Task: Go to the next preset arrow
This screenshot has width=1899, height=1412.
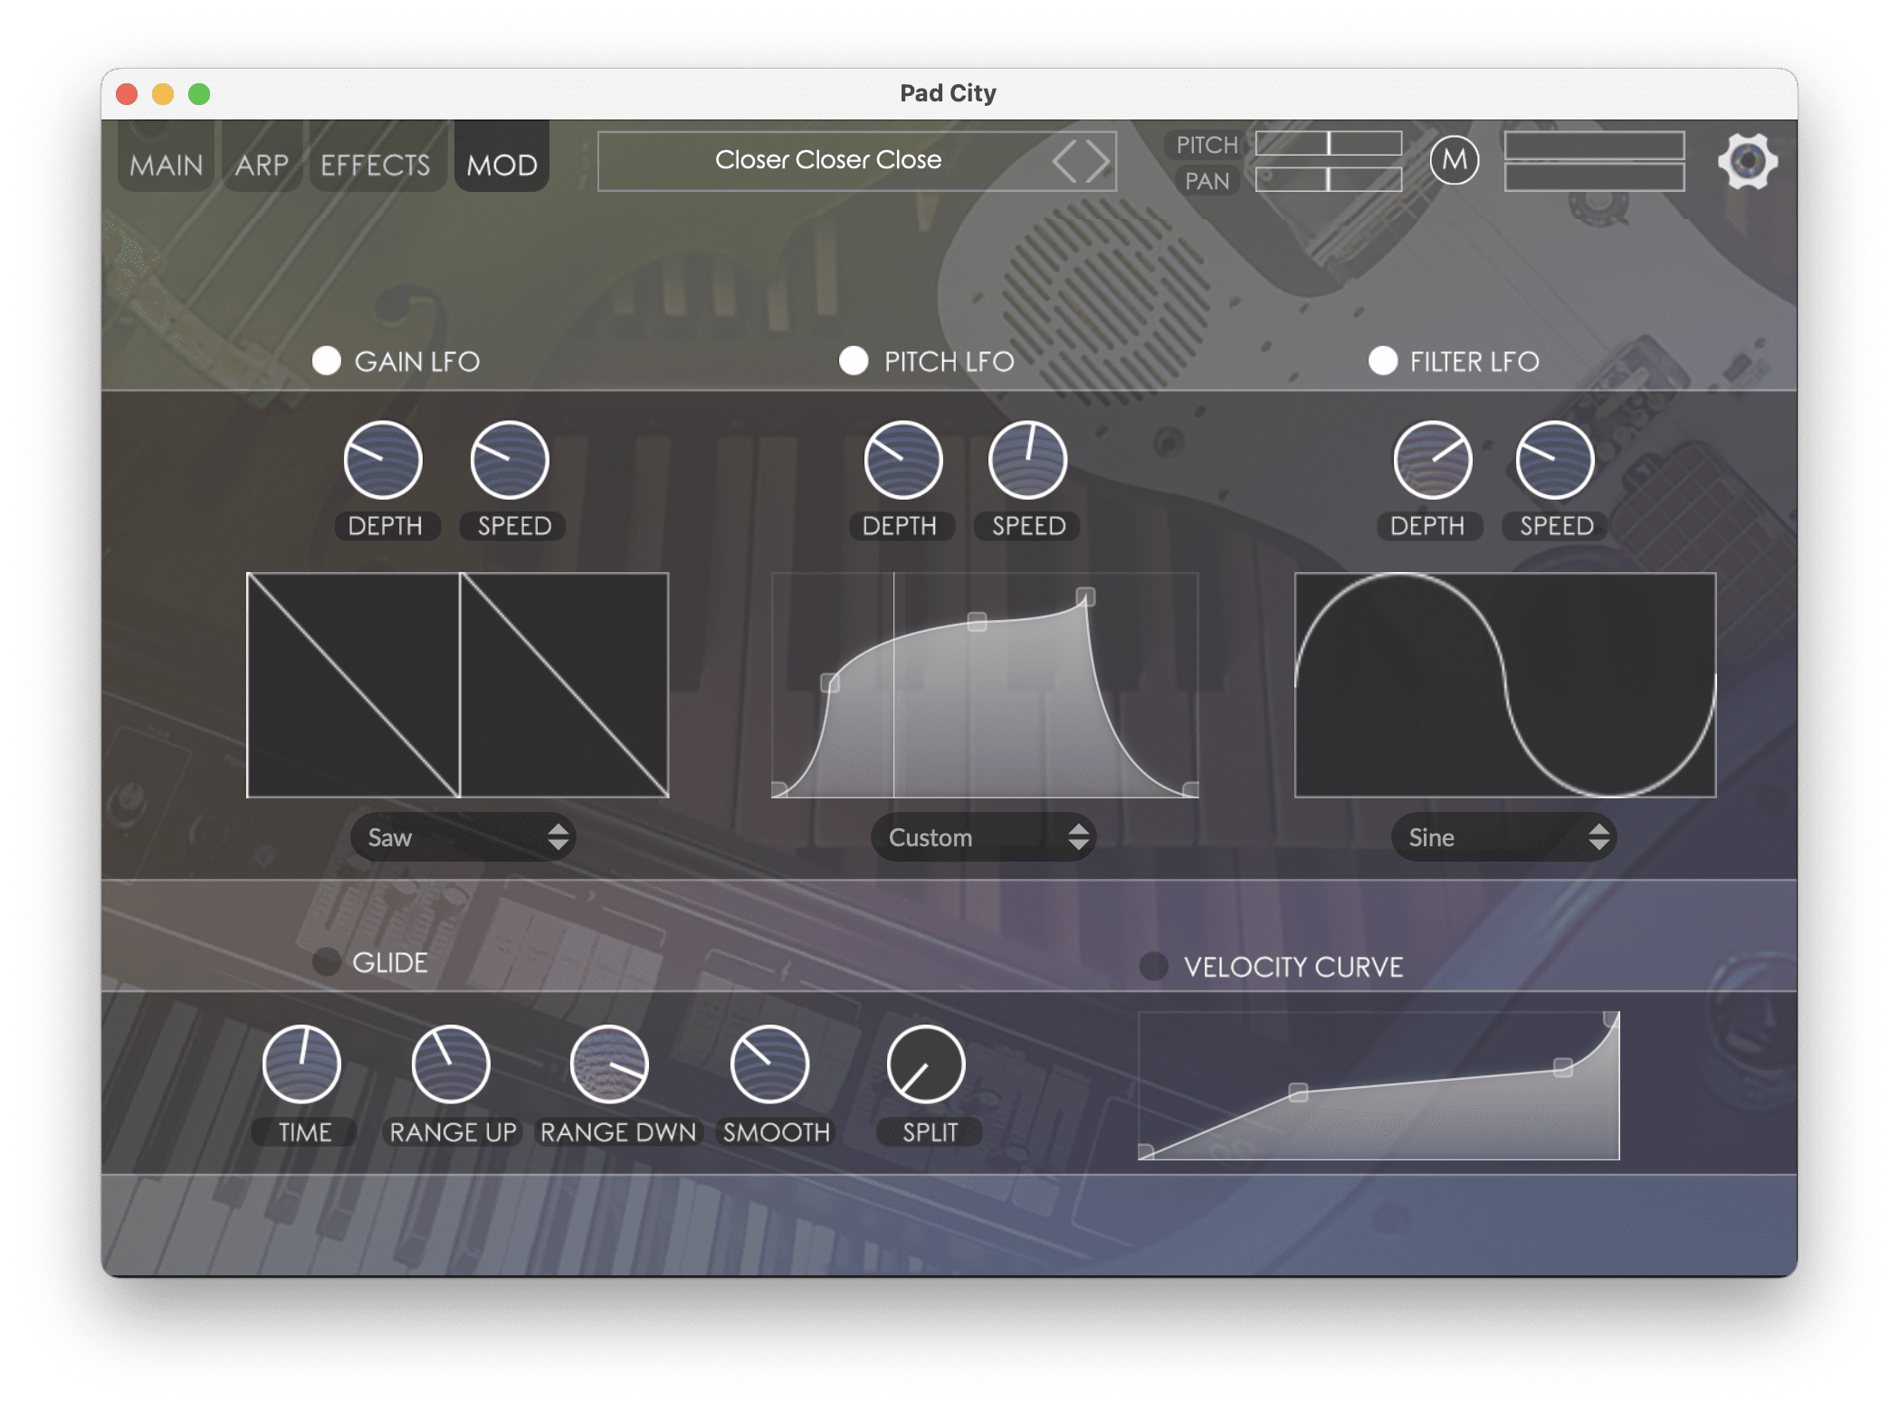Action: [1099, 161]
